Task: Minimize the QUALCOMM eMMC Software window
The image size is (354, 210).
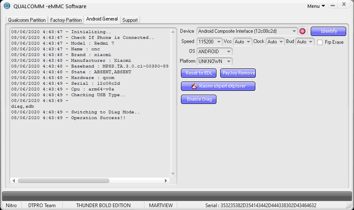Action: pyautogui.click(x=333, y=5)
